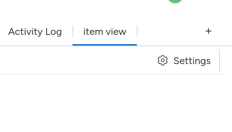This screenshot has width=232, height=132.
Task: Click the blue underline of item view
Action: click(104, 45)
